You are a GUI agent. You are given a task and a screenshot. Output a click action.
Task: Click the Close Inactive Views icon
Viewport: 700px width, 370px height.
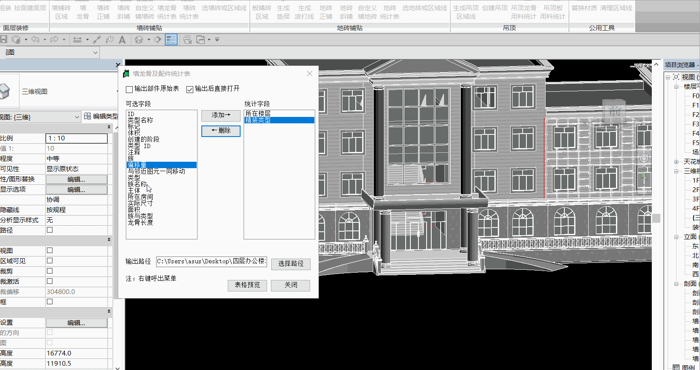187,40
